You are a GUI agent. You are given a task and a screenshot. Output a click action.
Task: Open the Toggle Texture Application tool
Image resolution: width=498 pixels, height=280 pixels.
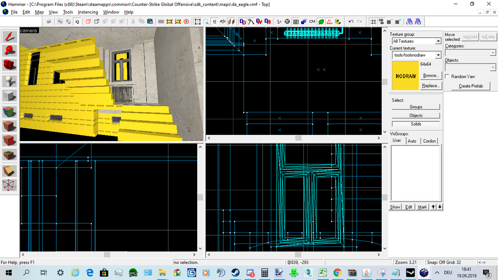click(10, 112)
